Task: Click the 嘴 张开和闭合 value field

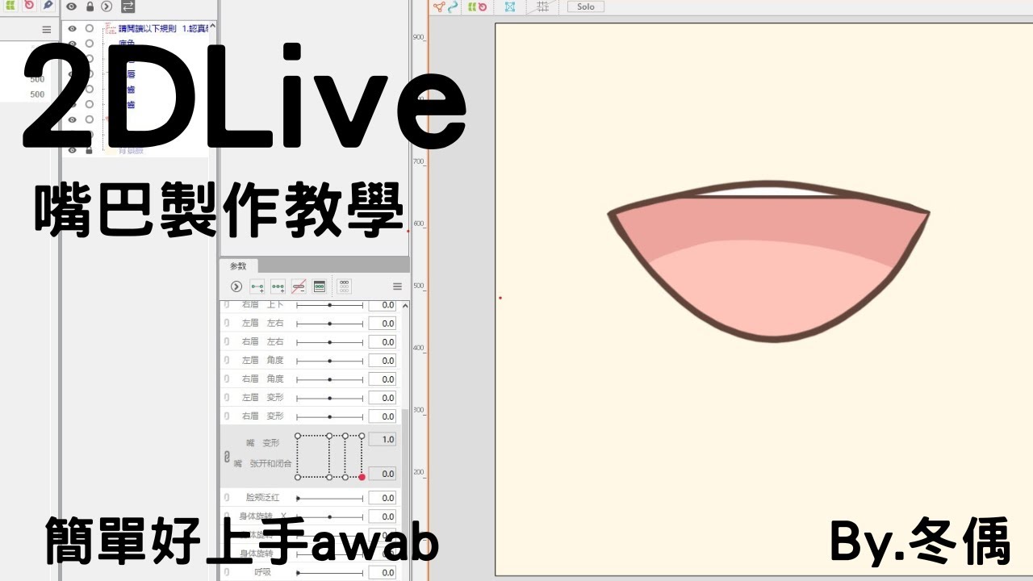Action: point(383,474)
